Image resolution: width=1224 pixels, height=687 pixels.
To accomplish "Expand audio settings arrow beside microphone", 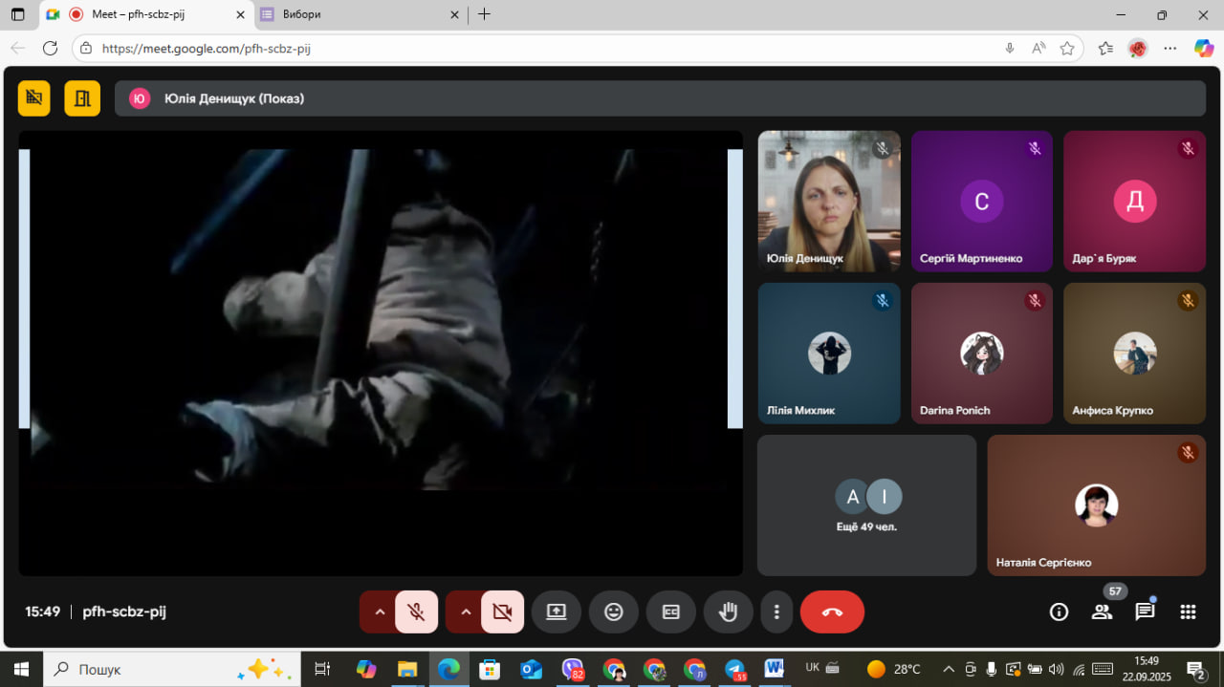I will coord(380,612).
